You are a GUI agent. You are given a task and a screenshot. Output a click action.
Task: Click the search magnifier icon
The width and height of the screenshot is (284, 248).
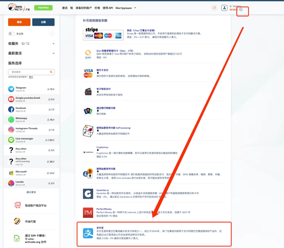tap(51, 72)
